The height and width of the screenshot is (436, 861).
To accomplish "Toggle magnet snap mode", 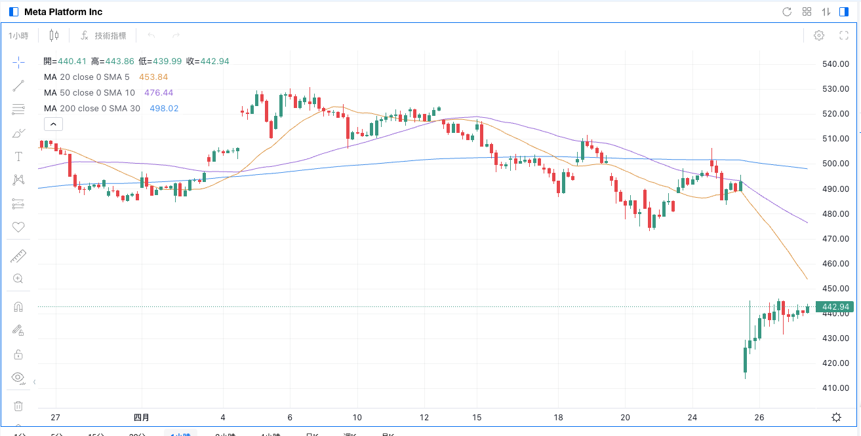I will click(x=18, y=307).
